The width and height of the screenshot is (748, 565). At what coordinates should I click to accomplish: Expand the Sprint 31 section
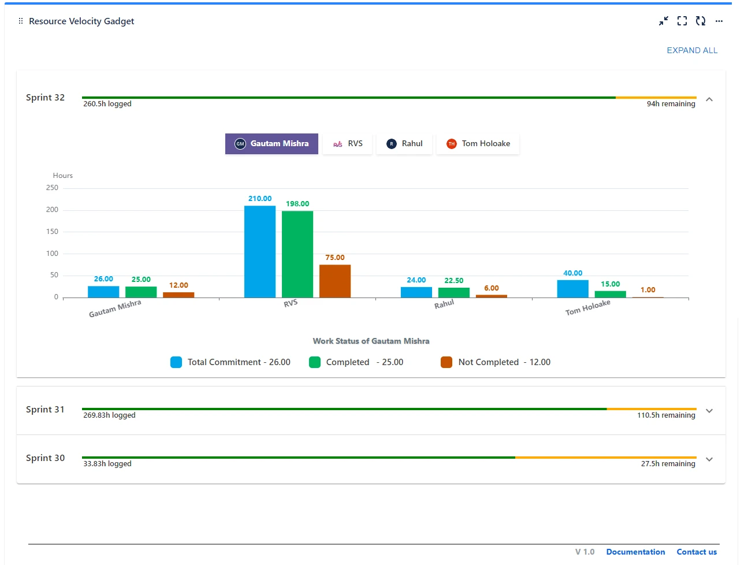[x=709, y=411]
